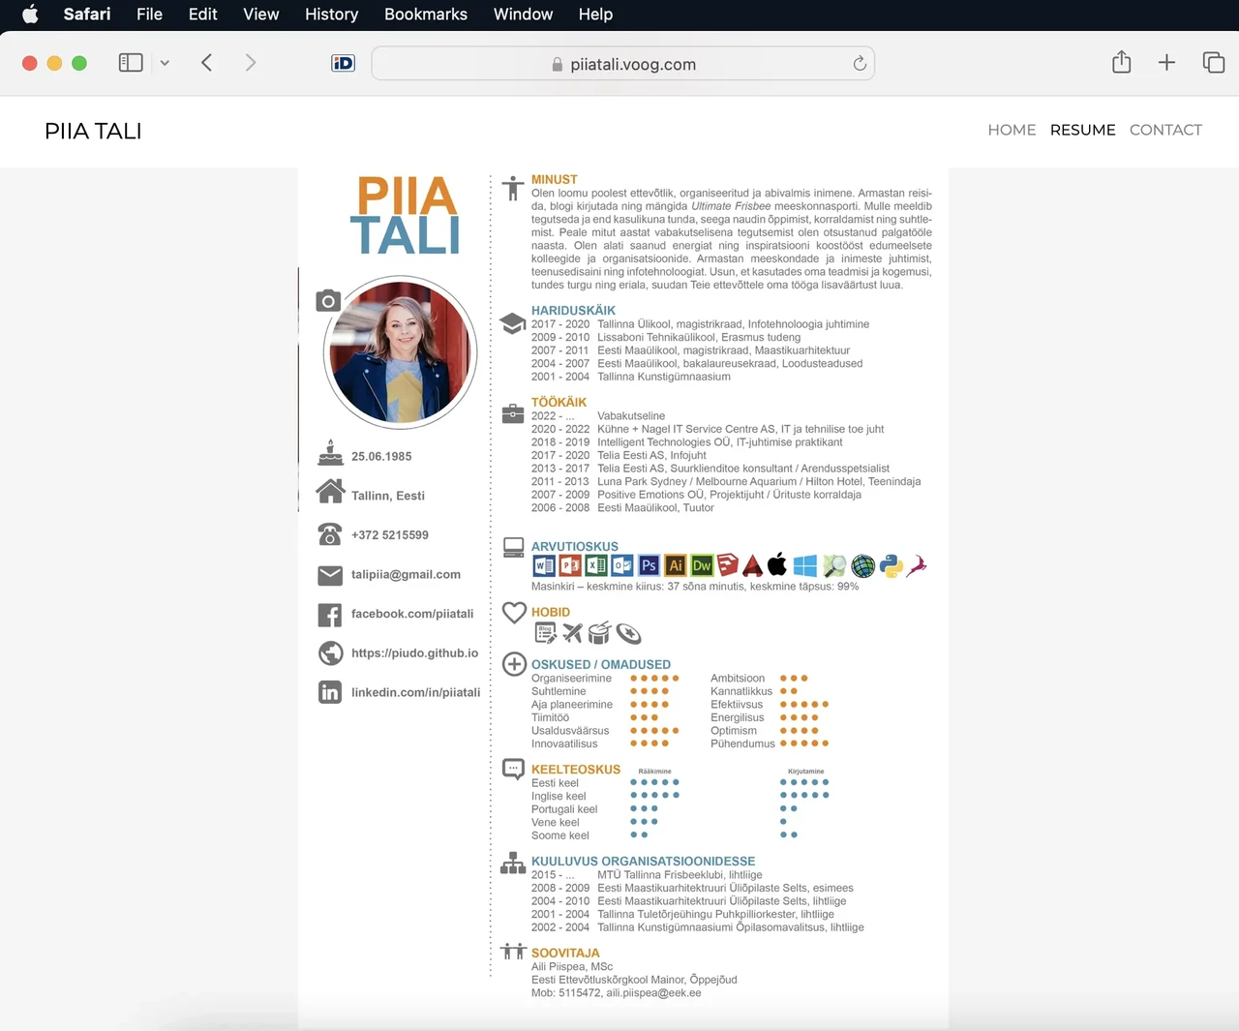Show the Safari tab overview

point(1214,63)
